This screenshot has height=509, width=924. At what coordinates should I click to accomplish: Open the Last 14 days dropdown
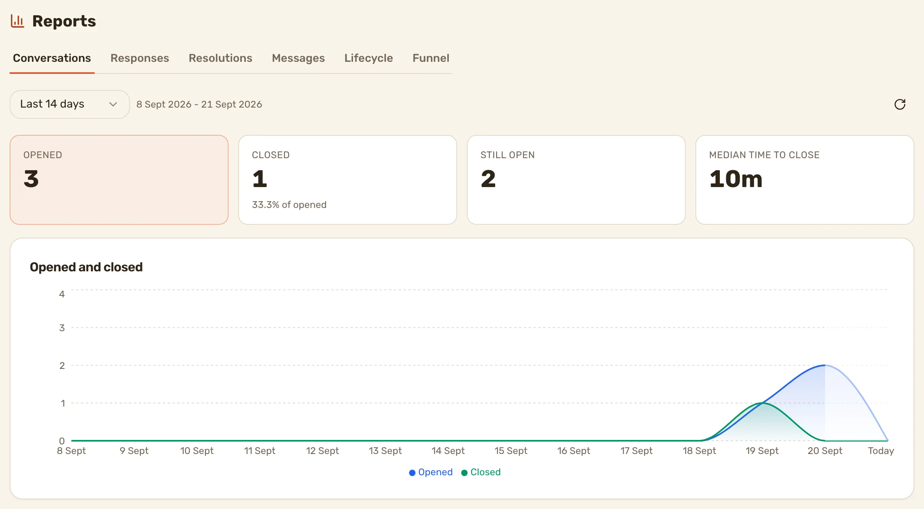70,104
